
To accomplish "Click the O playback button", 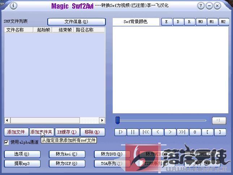I will pos(195,132).
